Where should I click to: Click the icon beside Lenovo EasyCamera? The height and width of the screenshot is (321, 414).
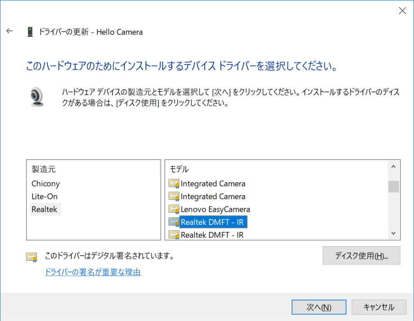(x=174, y=209)
